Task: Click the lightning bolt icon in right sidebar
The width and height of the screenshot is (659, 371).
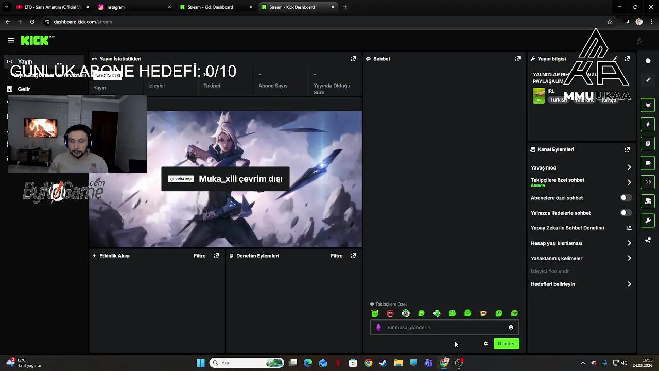Action: click(x=648, y=124)
